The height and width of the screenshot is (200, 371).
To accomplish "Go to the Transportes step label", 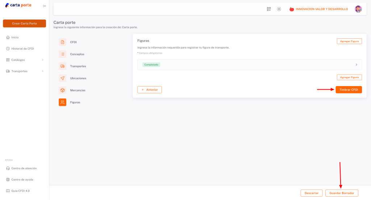I will (x=78, y=66).
